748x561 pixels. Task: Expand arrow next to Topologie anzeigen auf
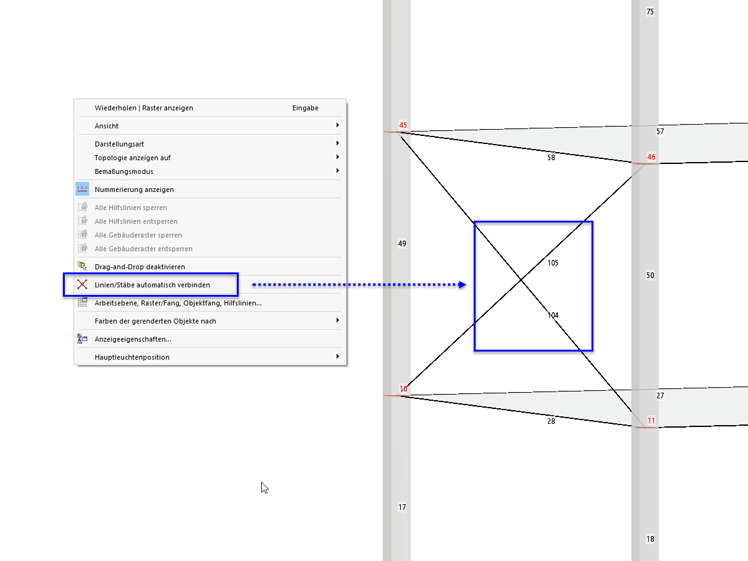[x=337, y=157]
